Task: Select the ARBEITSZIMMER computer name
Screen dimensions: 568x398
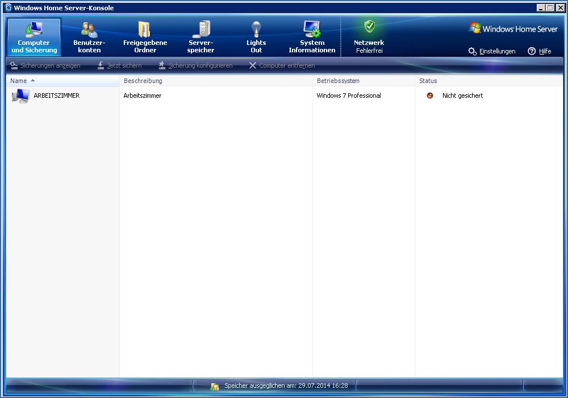Action: point(56,96)
